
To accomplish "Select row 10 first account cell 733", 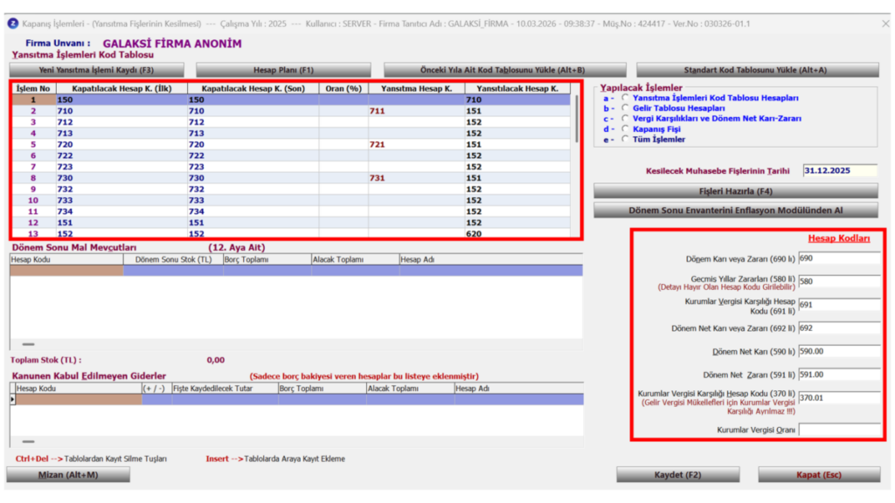I will (x=121, y=200).
